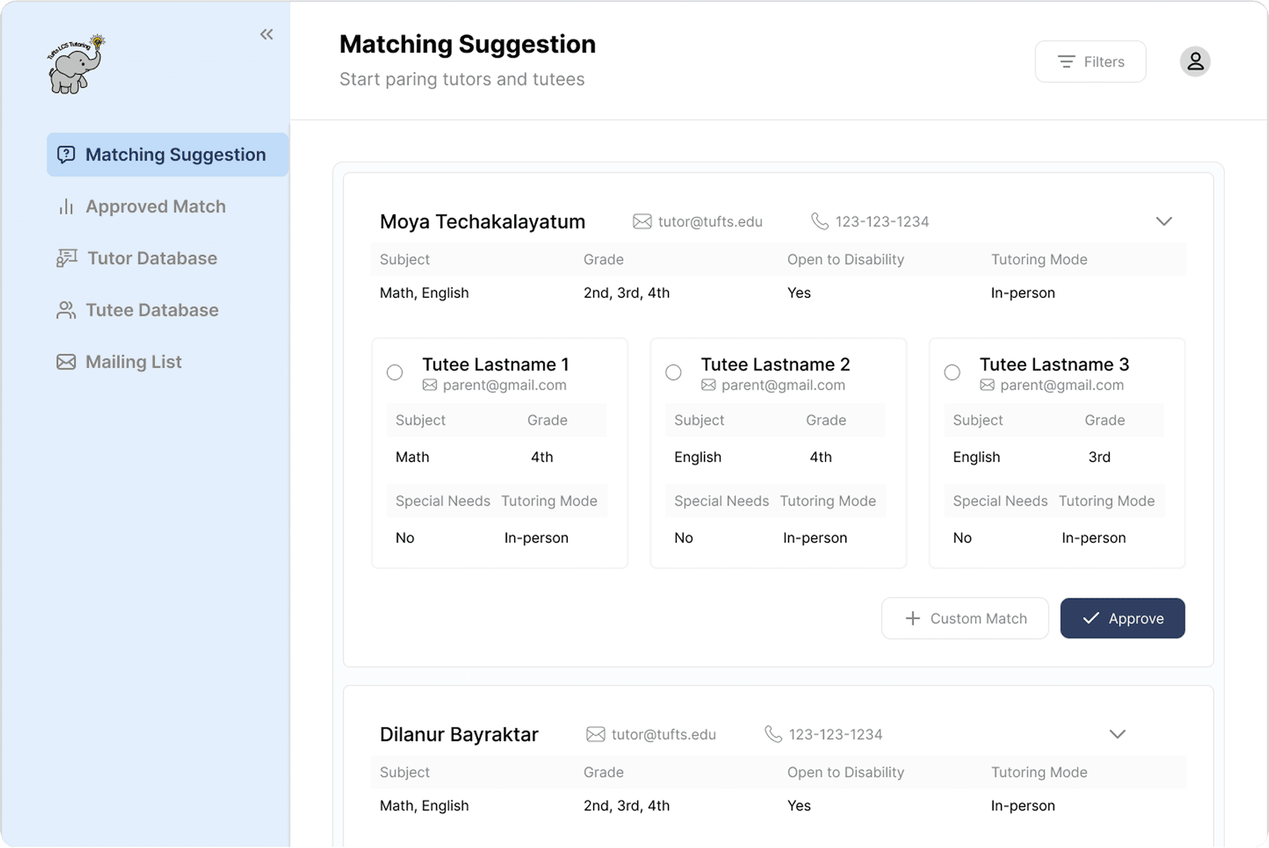Click the envelope icon under Tutee Lastname 1

pos(430,385)
